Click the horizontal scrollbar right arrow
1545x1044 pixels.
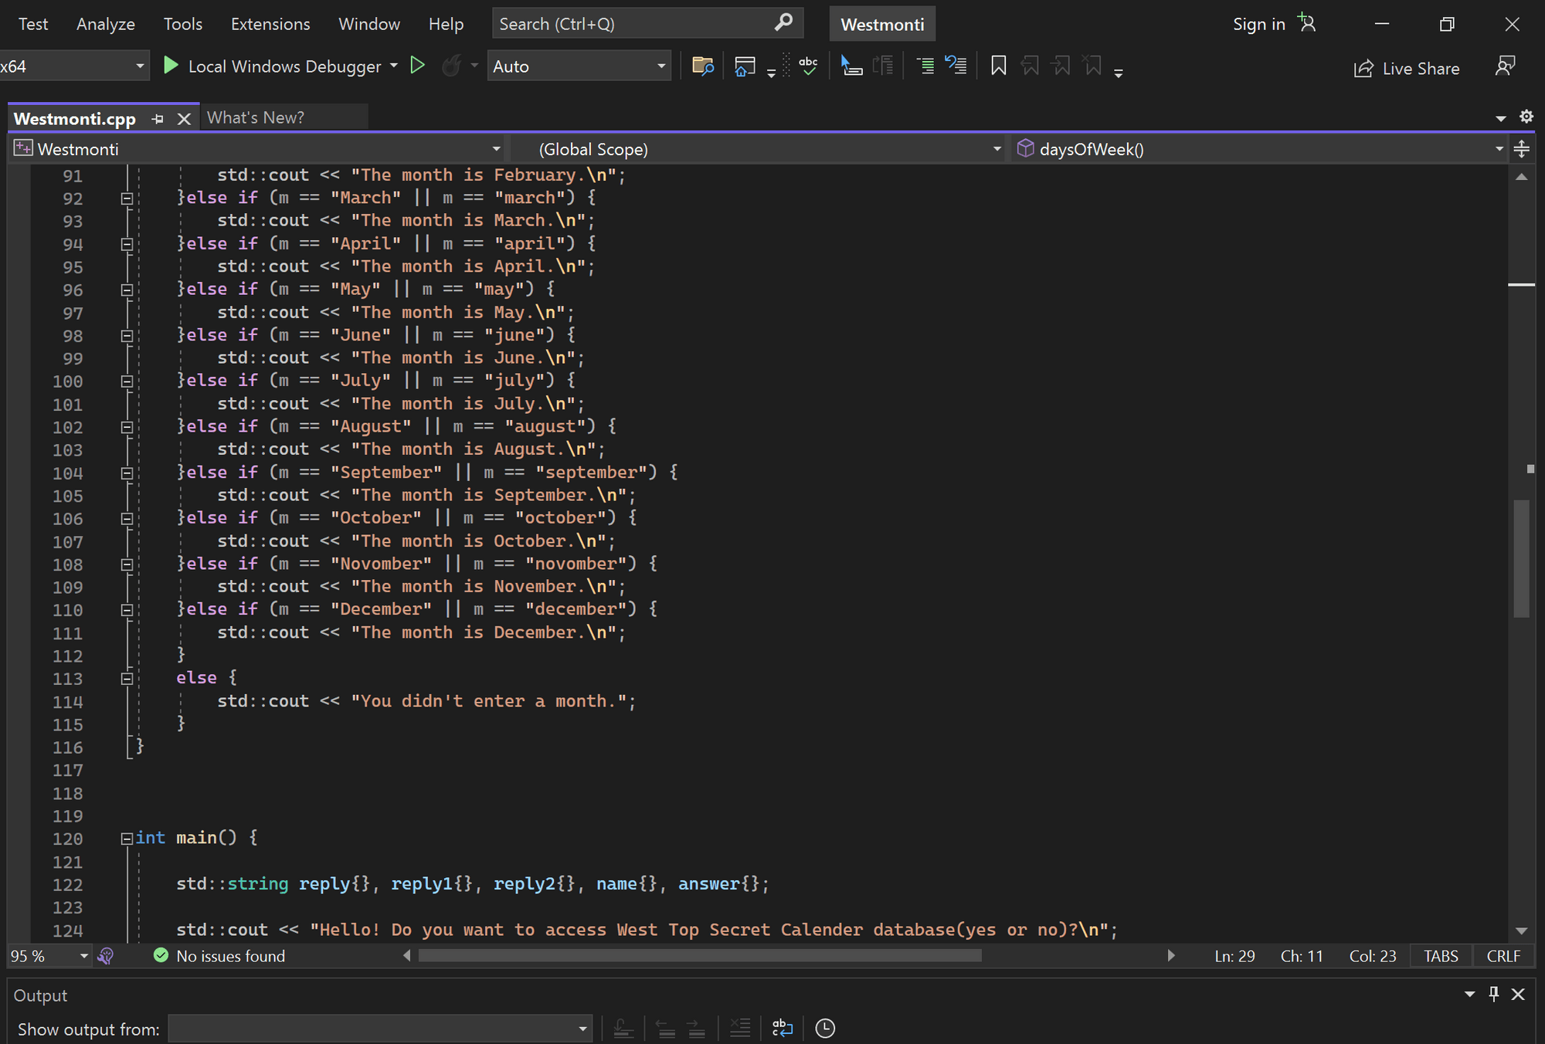[x=1171, y=956]
